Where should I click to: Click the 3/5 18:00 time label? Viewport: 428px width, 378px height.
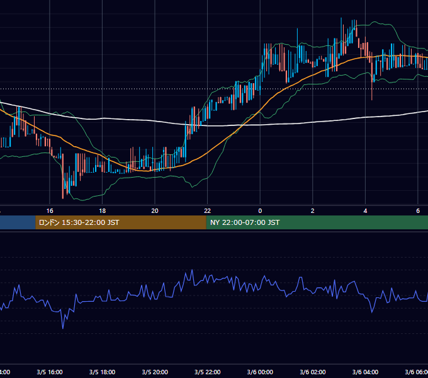click(x=103, y=372)
